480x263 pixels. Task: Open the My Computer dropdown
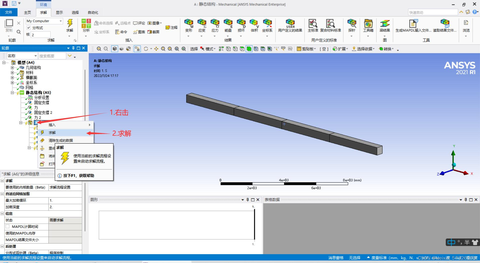click(60, 21)
